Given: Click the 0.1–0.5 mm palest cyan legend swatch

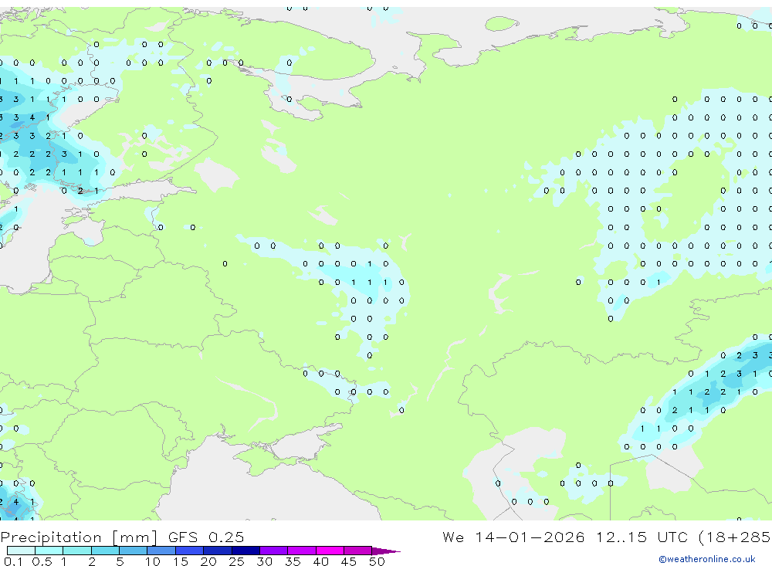Looking at the screenshot, I should click(21, 551).
